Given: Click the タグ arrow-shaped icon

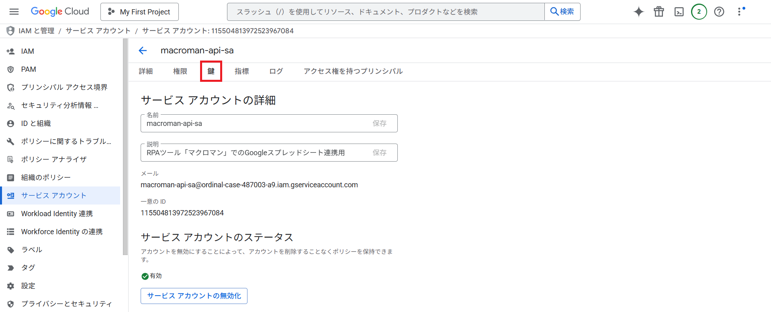Looking at the screenshot, I should (x=11, y=268).
